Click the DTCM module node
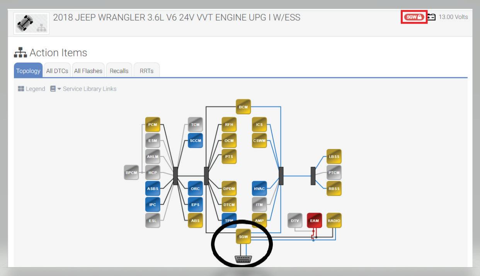 pyautogui.click(x=229, y=205)
